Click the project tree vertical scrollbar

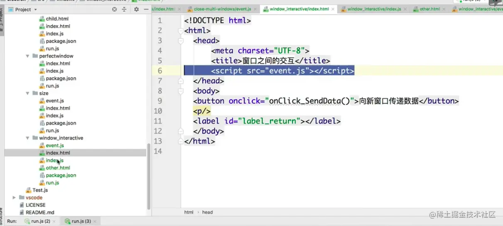[x=149, y=176]
